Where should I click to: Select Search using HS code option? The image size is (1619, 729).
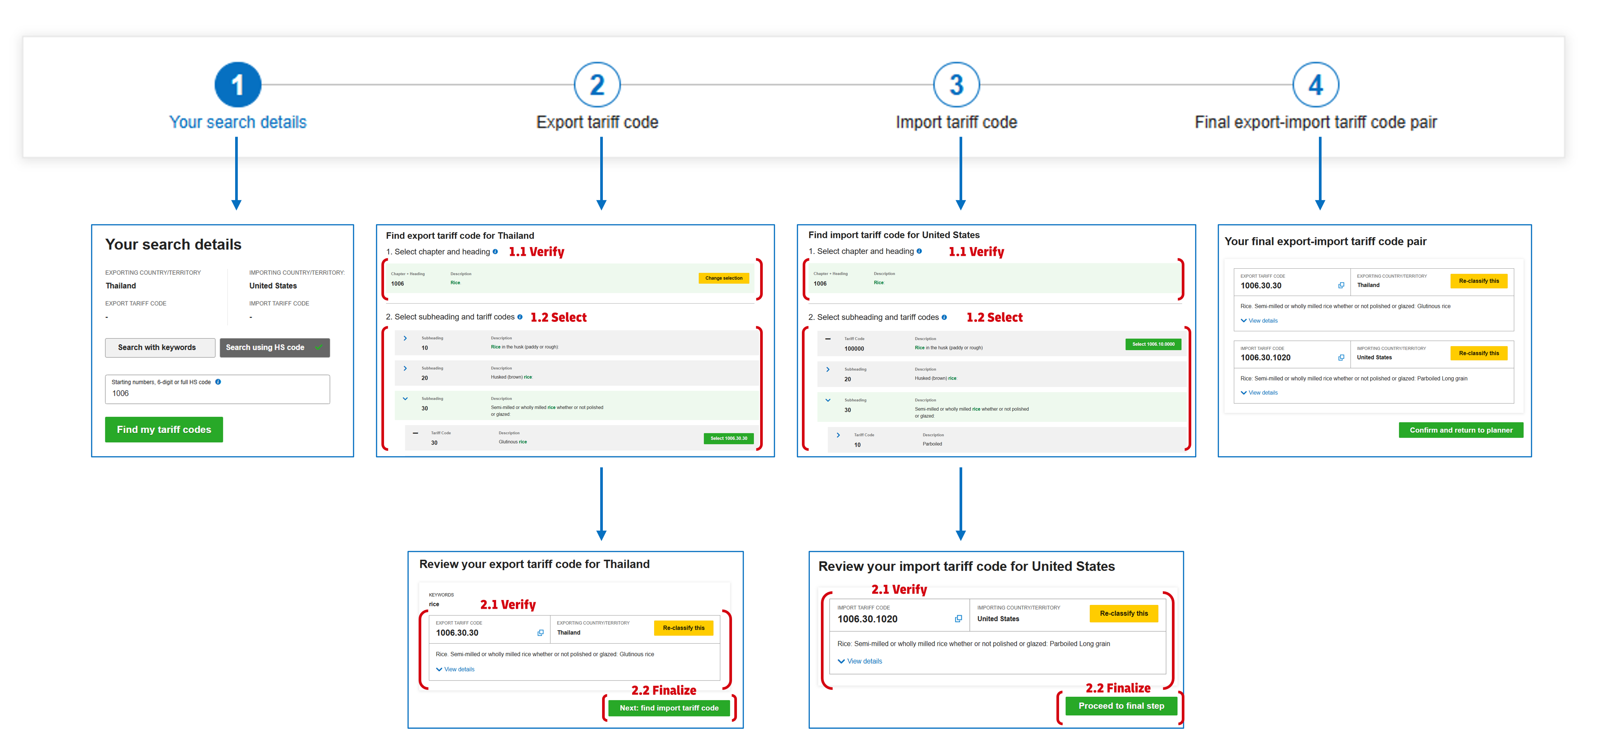coord(274,347)
